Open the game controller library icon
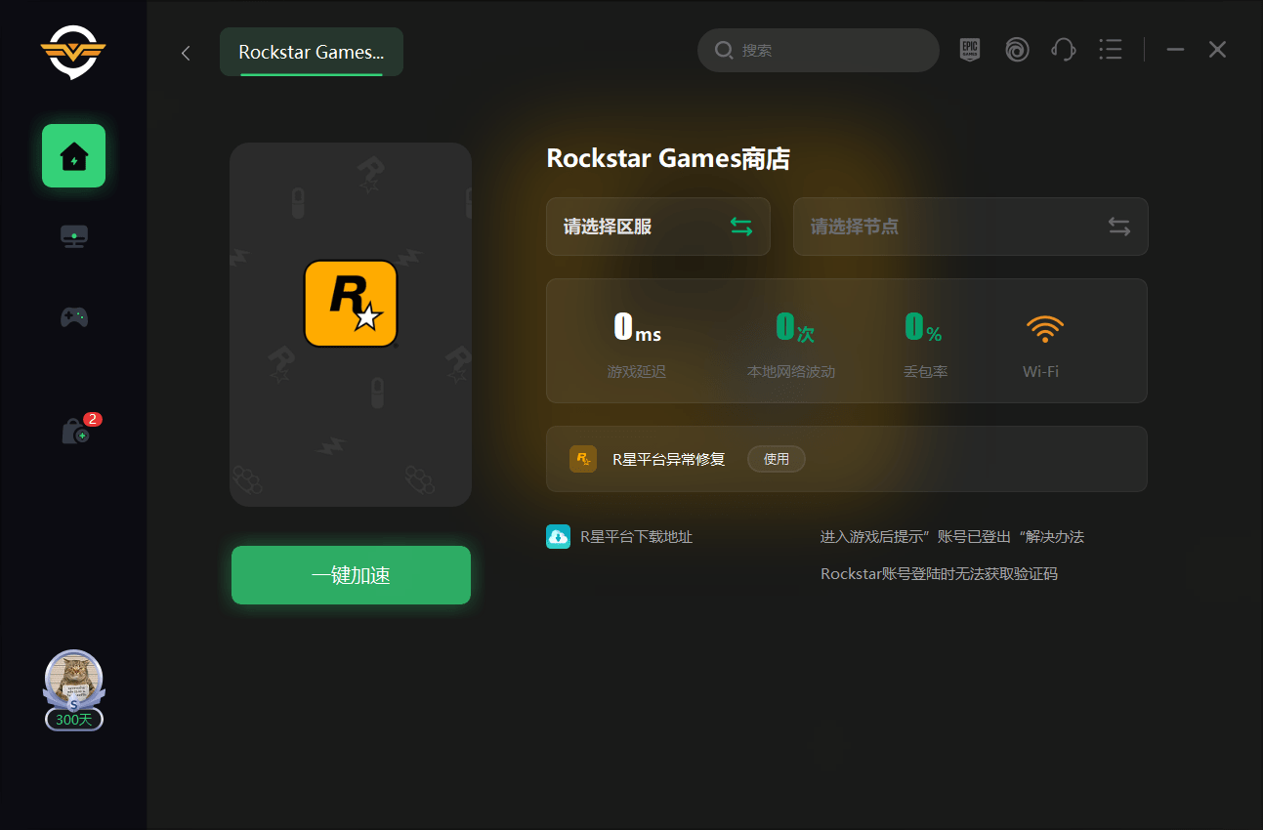This screenshot has height=830, width=1263. pyautogui.click(x=74, y=316)
